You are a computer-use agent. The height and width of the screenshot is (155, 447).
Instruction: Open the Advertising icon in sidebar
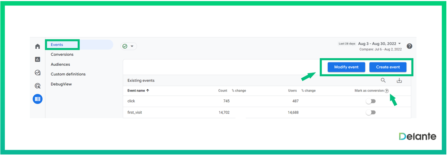point(37,86)
